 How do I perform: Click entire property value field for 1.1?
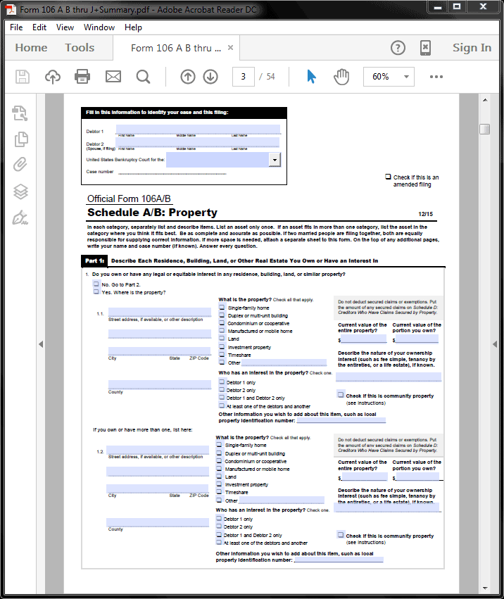point(364,339)
